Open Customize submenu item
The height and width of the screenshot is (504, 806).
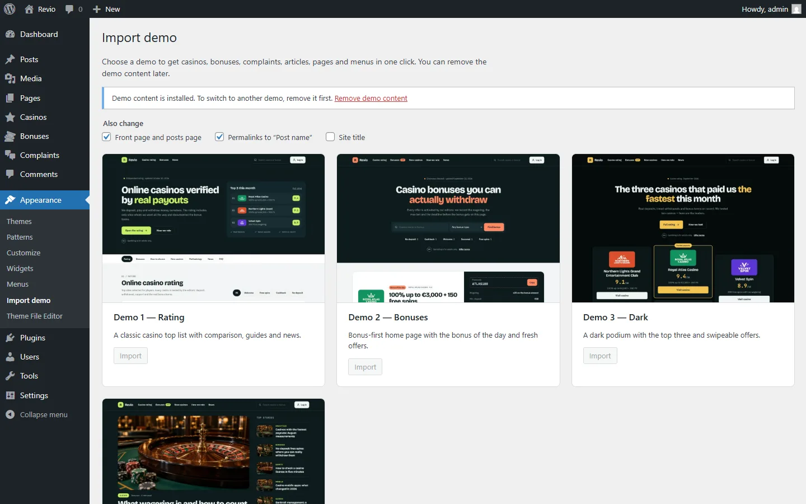click(24, 253)
